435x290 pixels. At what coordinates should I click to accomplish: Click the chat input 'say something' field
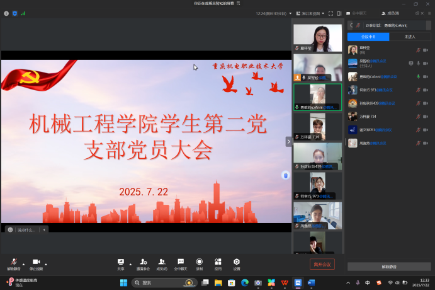[x=26, y=229]
